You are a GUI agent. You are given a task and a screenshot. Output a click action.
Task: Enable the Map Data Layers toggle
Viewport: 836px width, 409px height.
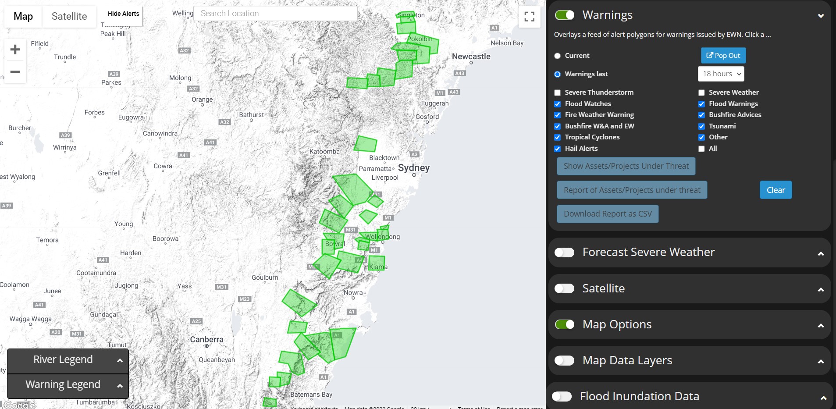pos(564,360)
